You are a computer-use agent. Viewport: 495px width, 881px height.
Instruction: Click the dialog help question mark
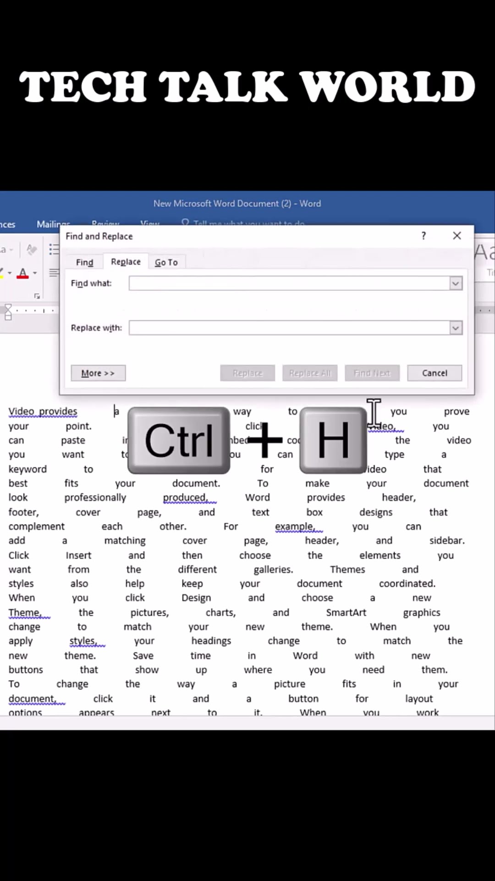[x=423, y=236]
